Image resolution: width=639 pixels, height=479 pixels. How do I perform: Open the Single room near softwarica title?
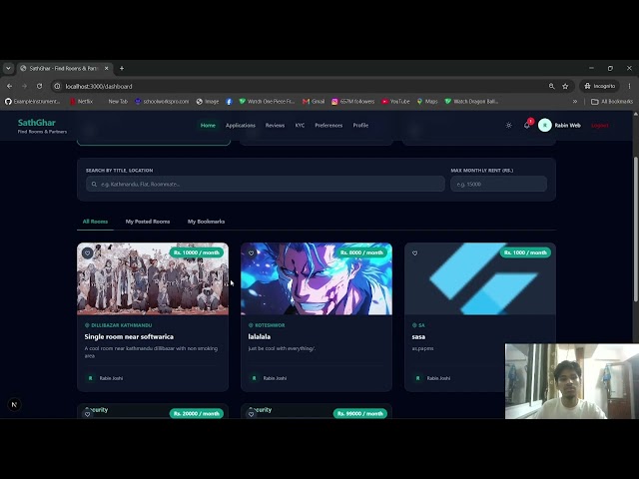(129, 337)
